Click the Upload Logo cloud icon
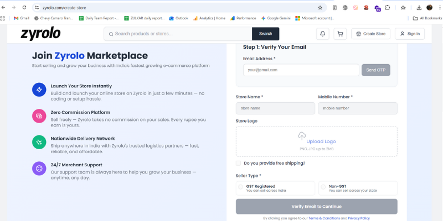This screenshot has height=221, width=443. (x=302, y=135)
